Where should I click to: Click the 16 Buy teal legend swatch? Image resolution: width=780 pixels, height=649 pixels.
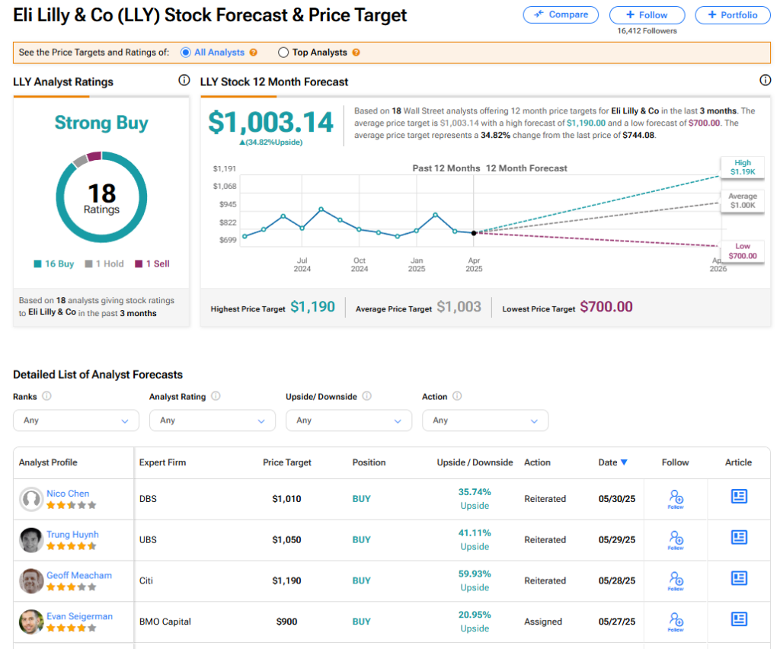click(x=37, y=264)
